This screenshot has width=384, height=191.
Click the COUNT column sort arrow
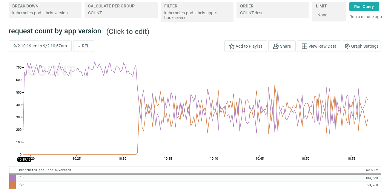tap(377, 170)
